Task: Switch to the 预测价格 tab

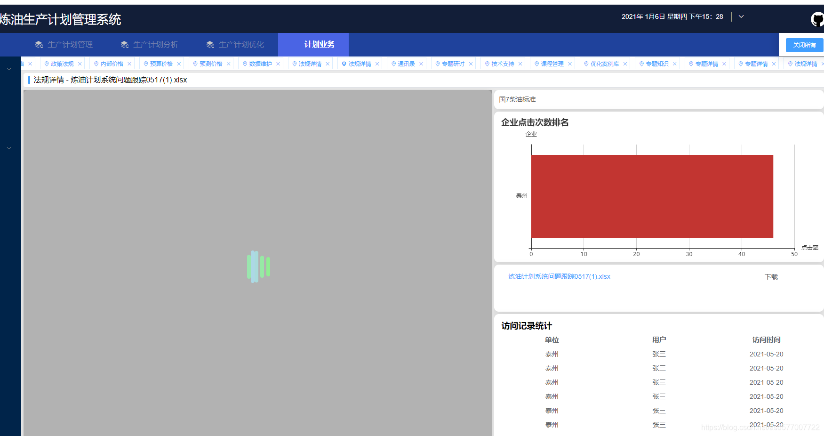Action: [211, 64]
